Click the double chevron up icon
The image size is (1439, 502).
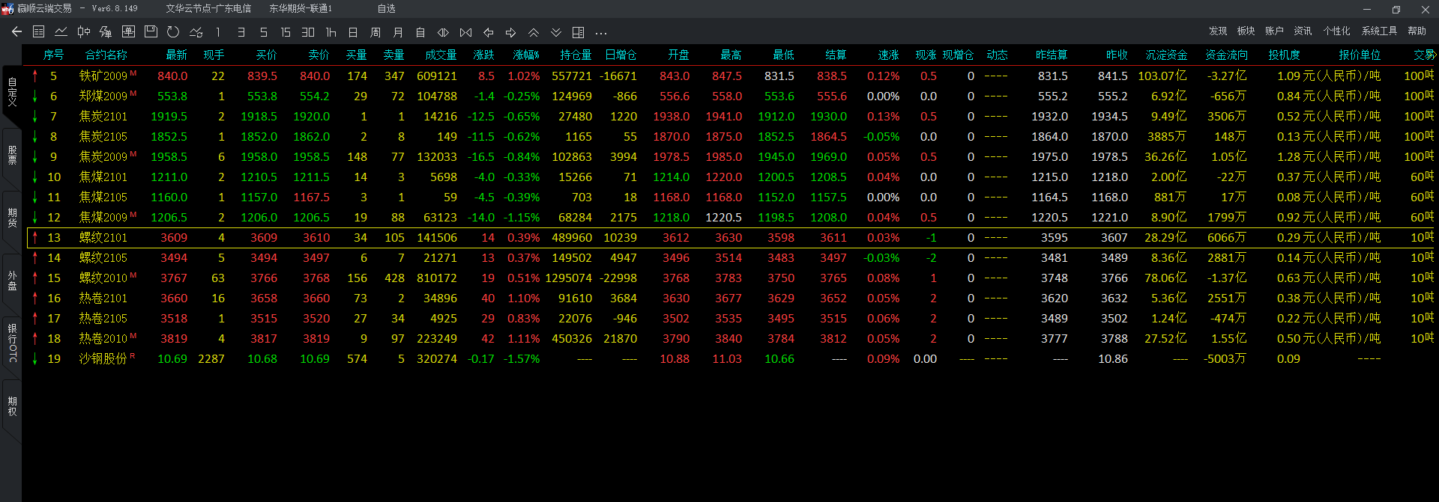534,33
